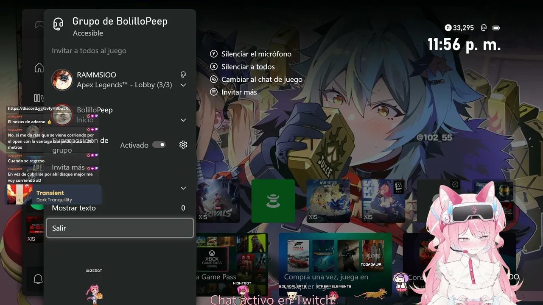Screen dimensions: 543x305
Task: Select RAMMSIOO's profile picture
Action: click(x=62, y=80)
